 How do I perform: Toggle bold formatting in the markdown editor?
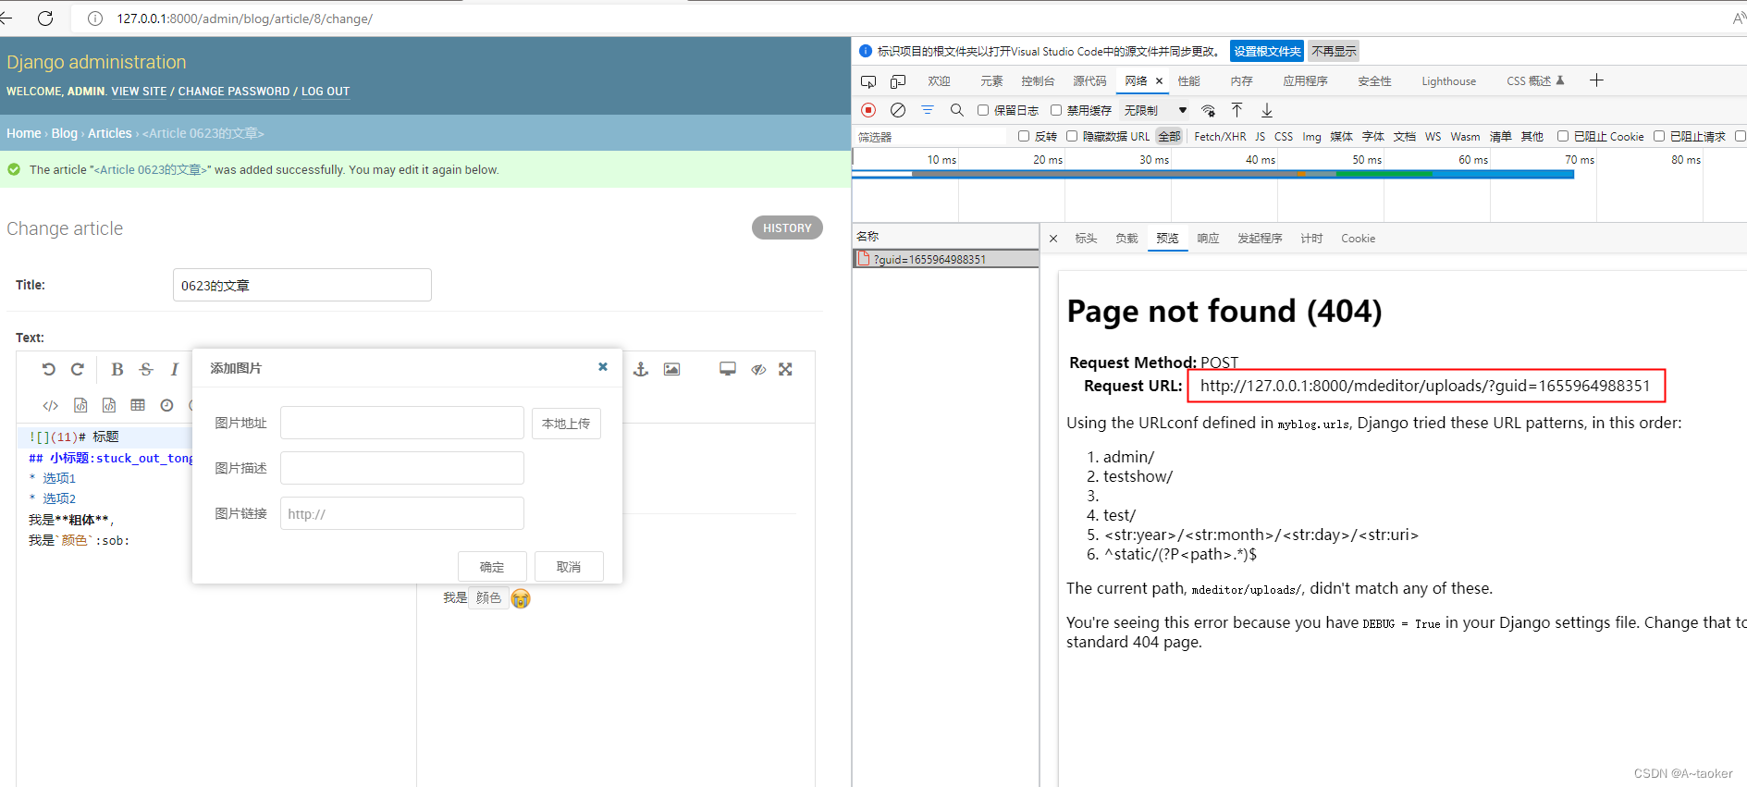[117, 369]
